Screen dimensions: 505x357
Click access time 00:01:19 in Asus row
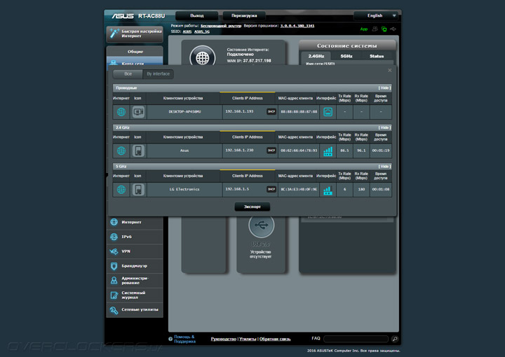pos(381,150)
